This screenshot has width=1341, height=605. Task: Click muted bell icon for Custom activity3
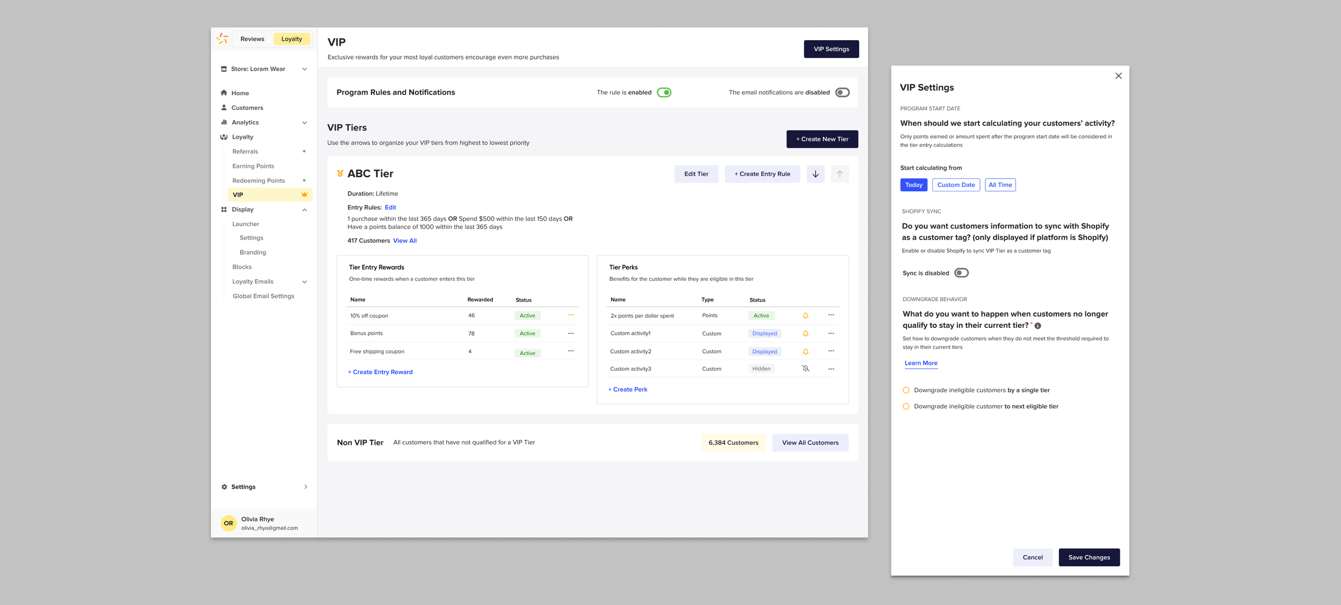[x=805, y=369]
